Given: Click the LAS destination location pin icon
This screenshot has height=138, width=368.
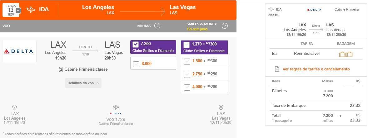Looking at the screenshot, I should [221, 107].
